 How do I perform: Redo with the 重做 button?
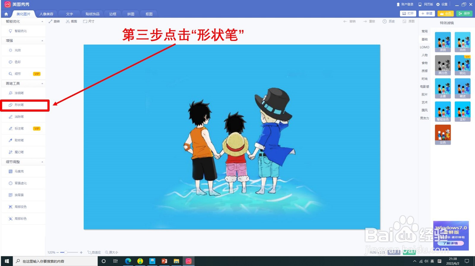[369, 21]
